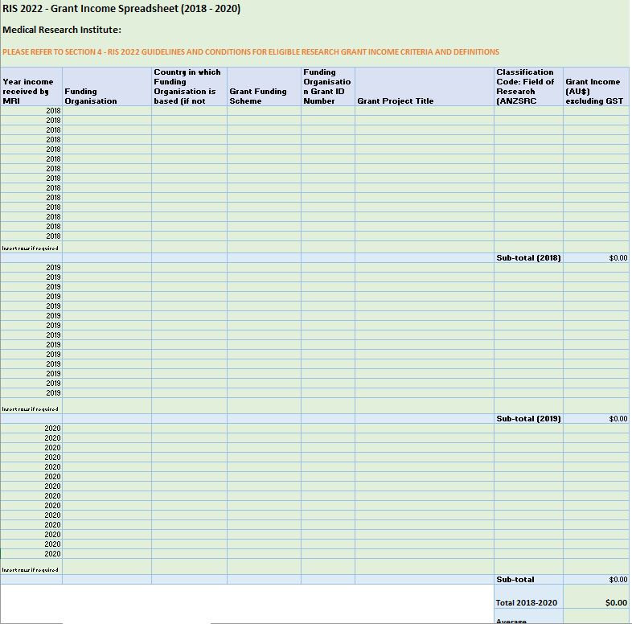Click the "Country in which Funding Organisation is based" header
Image resolution: width=632 pixels, height=624 pixels.
click(190, 87)
